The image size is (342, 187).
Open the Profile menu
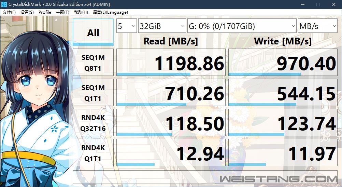(45, 12)
